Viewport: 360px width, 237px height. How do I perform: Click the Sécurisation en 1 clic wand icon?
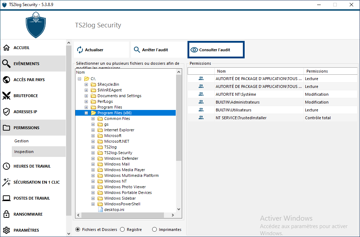pyautogui.click(x=6, y=182)
